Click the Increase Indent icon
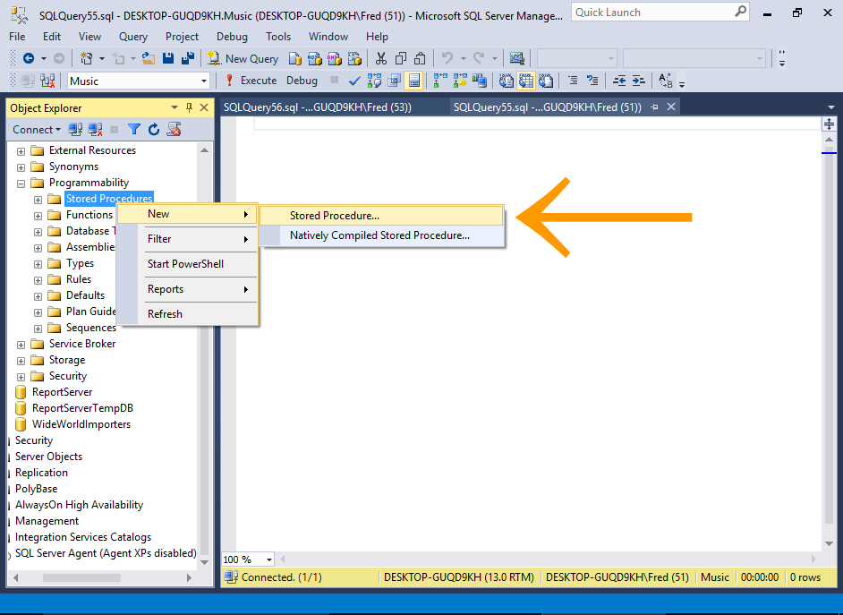This screenshot has width=843, height=615. pyautogui.click(x=638, y=81)
